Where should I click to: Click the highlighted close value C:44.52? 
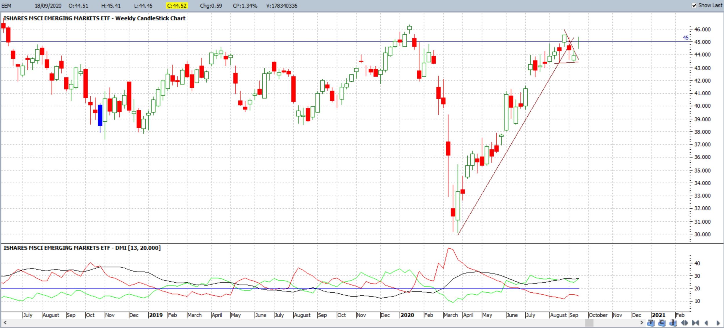177,6
